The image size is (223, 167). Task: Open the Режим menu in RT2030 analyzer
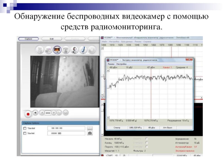pyautogui.click(x=111, y=64)
